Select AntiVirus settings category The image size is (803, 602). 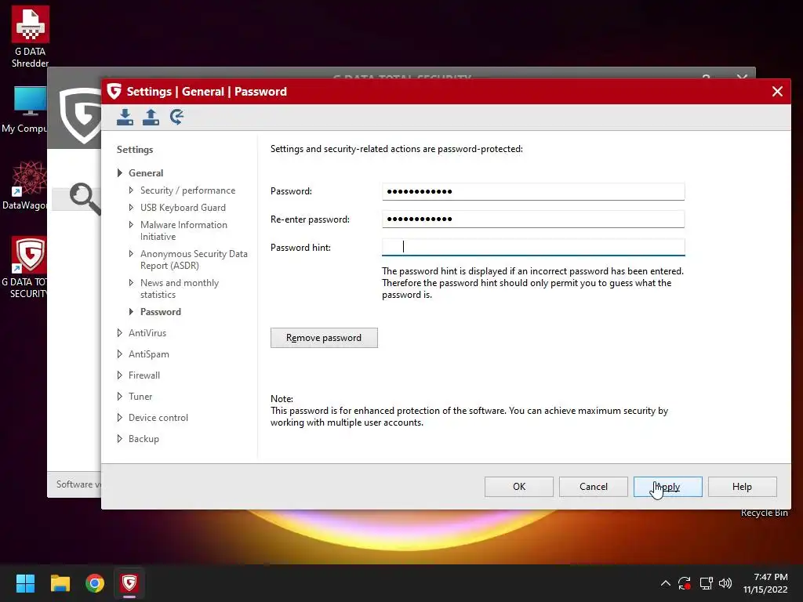pyautogui.click(x=147, y=332)
